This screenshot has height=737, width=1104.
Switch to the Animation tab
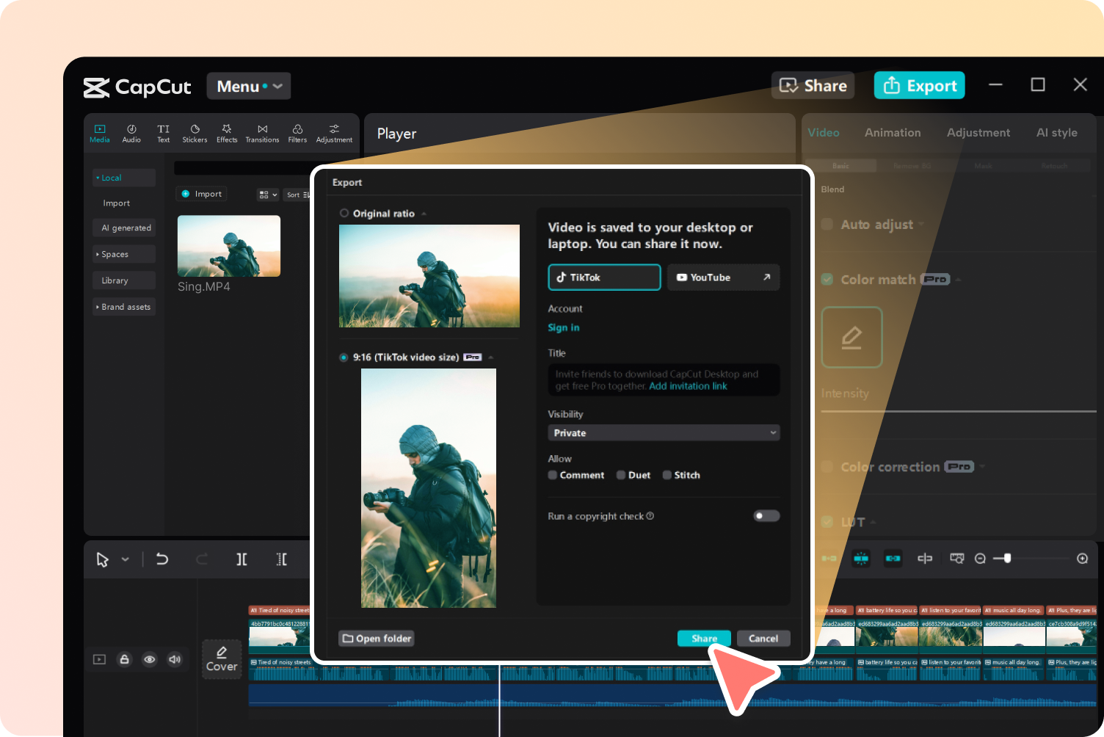(893, 133)
